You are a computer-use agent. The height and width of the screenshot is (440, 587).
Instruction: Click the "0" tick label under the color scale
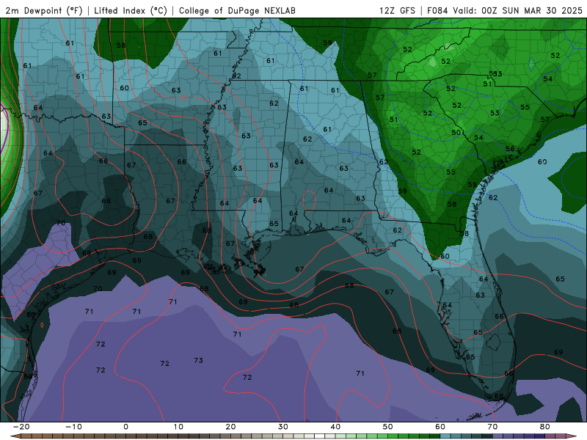pos(125,427)
